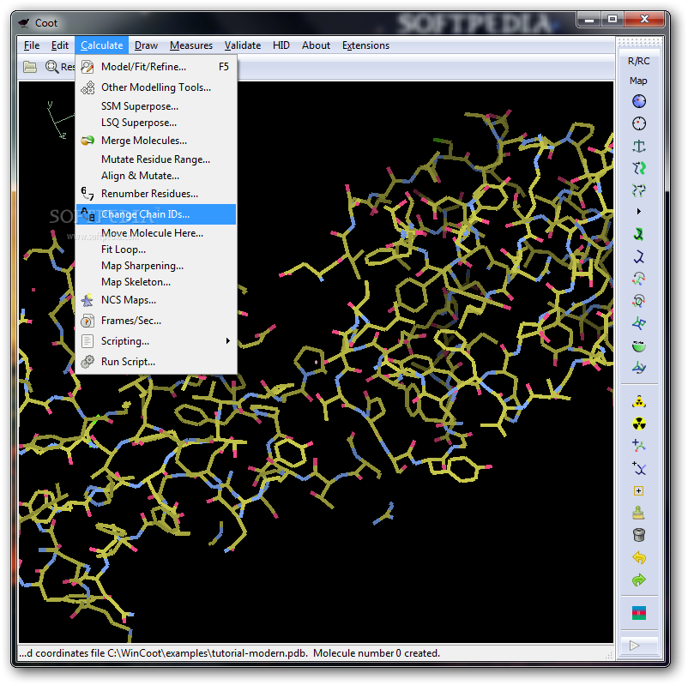The image size is (688, 685).
Task: Click the highlighted Change Chain IDs... entry
Action: tap(156, 214)
